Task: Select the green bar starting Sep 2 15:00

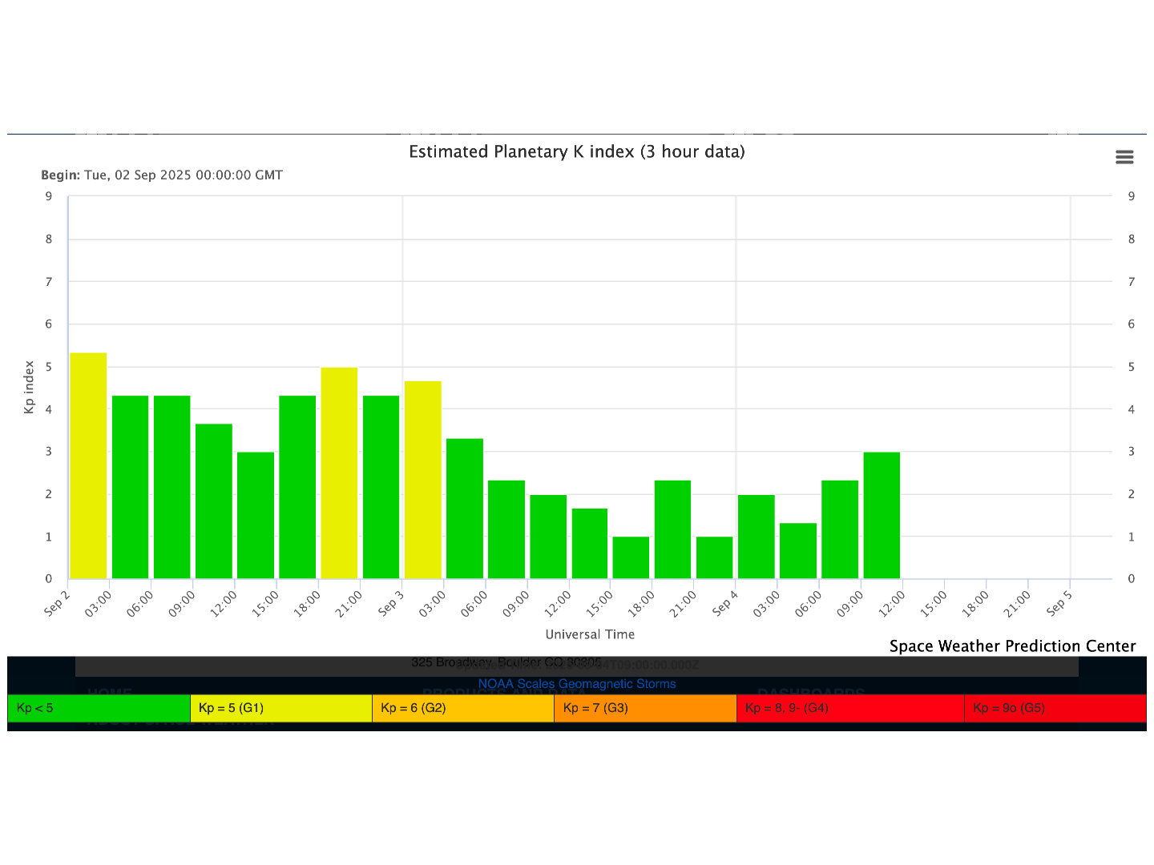Action: (x=297, y=487)
